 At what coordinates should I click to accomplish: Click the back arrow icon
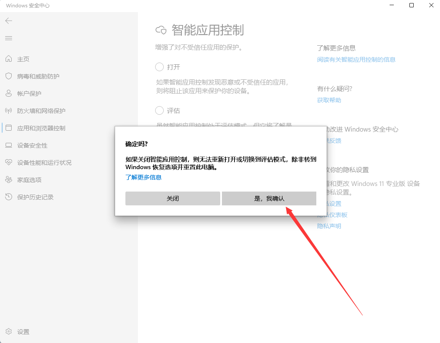pos(9,21)
